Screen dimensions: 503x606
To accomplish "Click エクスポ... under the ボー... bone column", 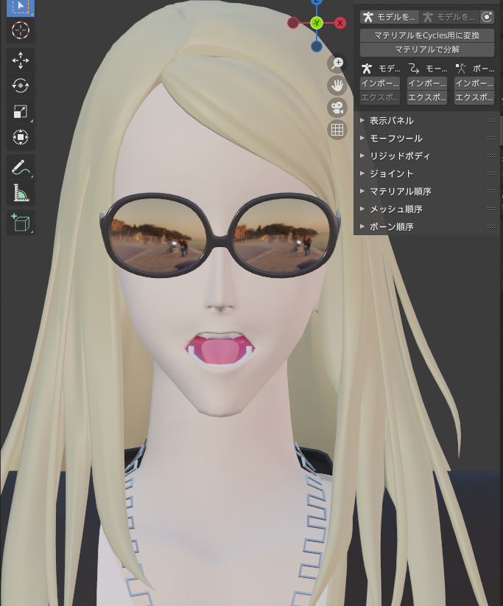I will click(474, 97).
